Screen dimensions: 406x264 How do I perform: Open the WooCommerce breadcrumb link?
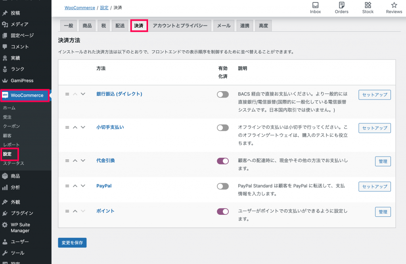[x=80, y=8]
